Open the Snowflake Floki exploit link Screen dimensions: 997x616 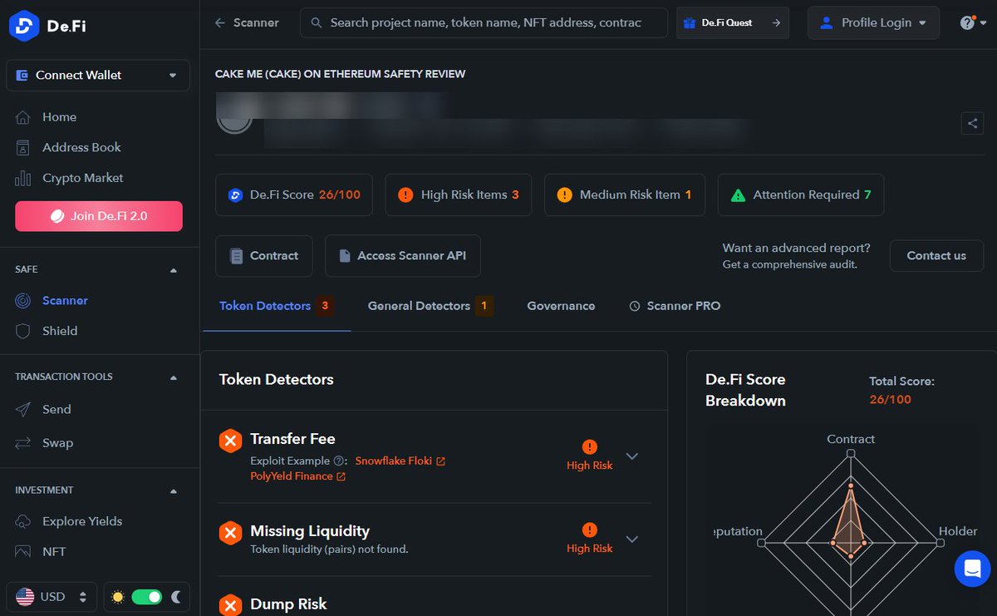click(x=400, y=461)
